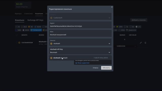Click the nicehash icon in Source field

pyautogui.click(x=51, y=43)
